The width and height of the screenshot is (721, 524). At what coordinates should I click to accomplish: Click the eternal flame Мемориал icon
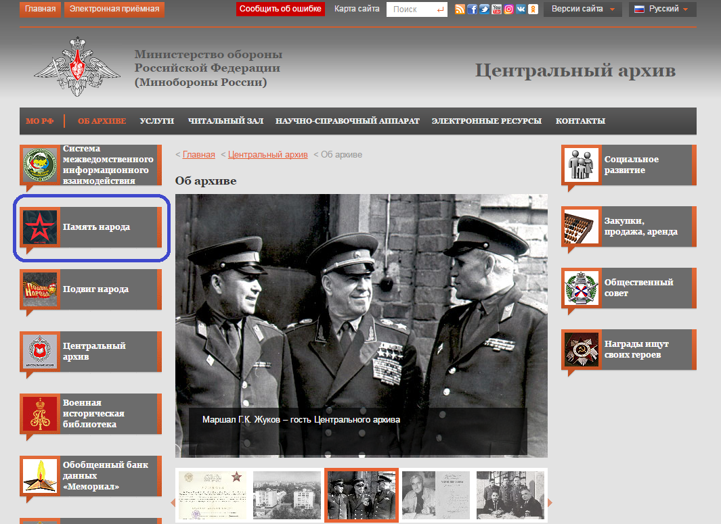[x=40, y=476]
